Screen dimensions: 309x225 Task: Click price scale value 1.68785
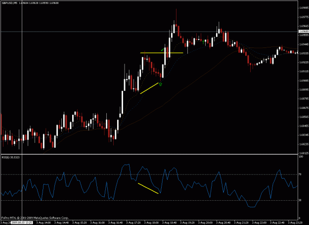click(304, 99)
